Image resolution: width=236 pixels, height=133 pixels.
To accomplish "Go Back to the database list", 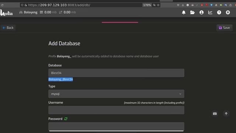I will [x=8, y=28].
